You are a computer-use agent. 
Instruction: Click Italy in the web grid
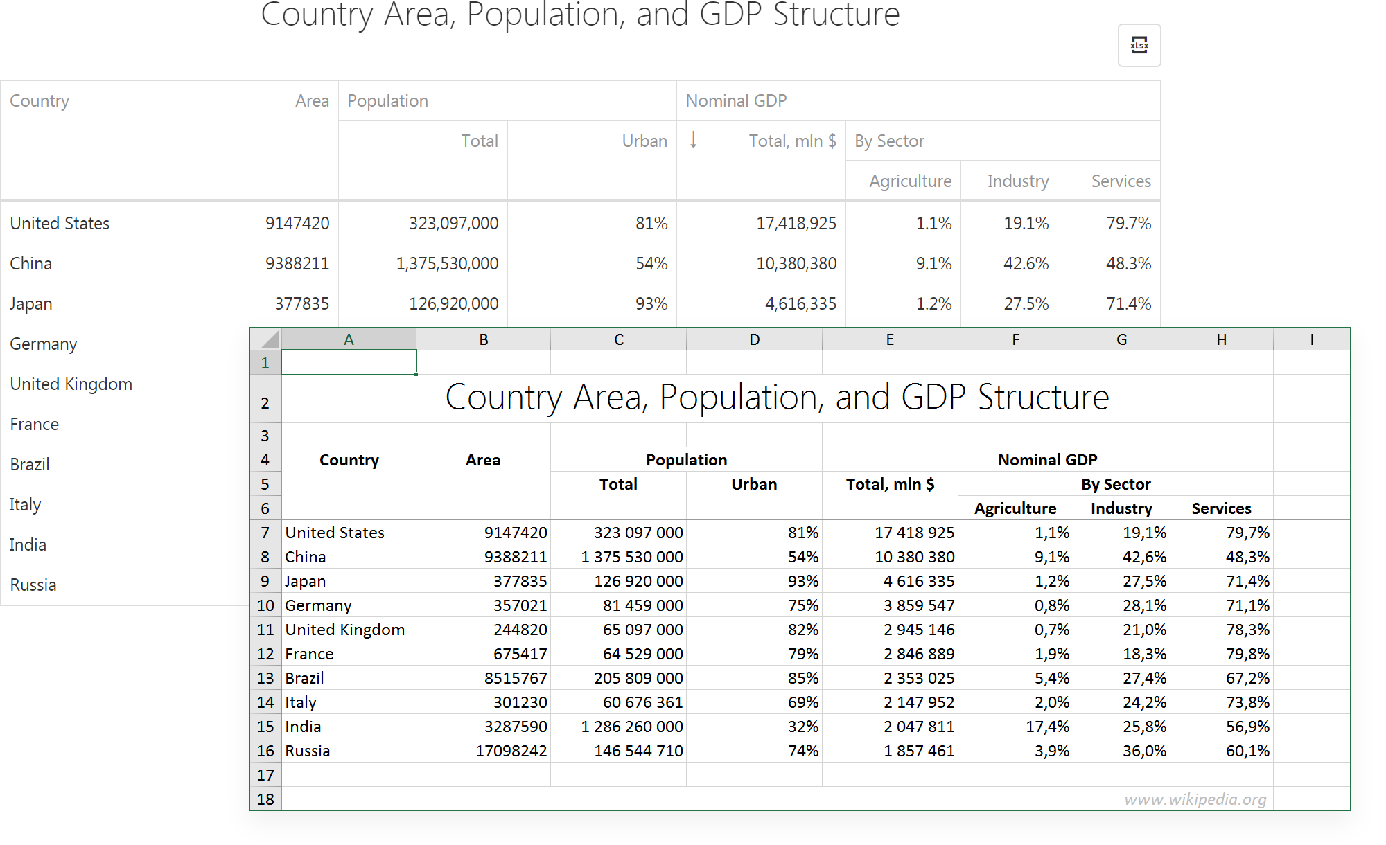click(x=25, y=504)
